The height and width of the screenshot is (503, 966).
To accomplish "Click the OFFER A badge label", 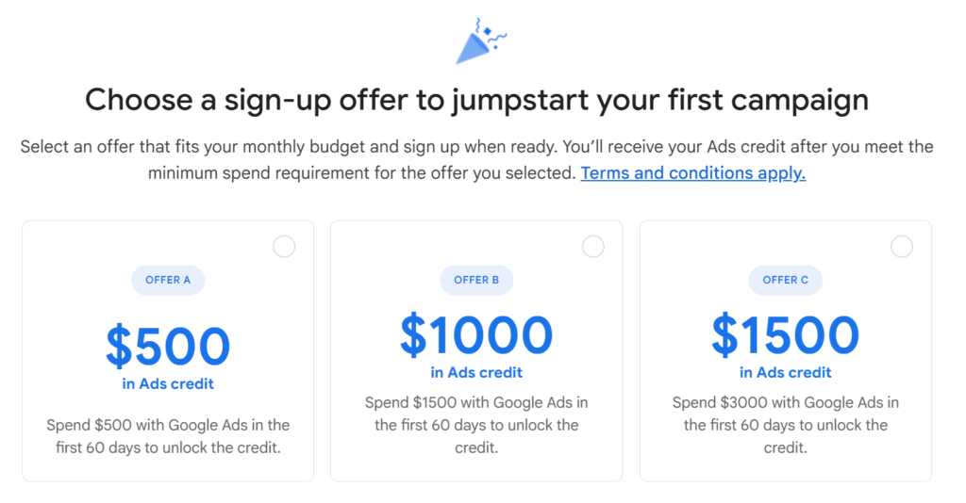I will (168, 280).
